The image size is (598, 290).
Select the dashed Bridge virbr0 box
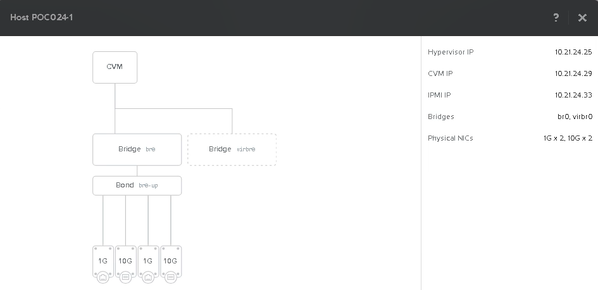pyautogui.click(x=232, y=149)
